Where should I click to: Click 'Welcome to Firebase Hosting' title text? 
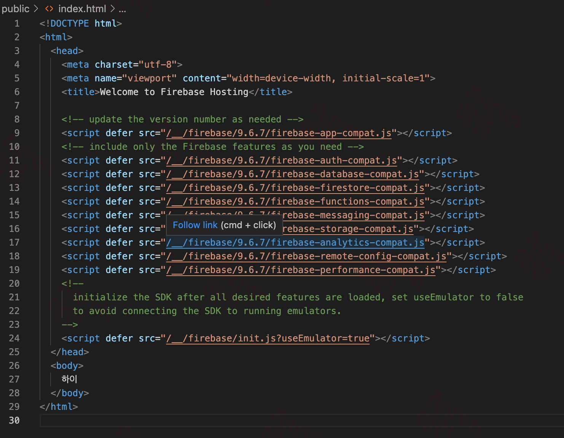174,92
